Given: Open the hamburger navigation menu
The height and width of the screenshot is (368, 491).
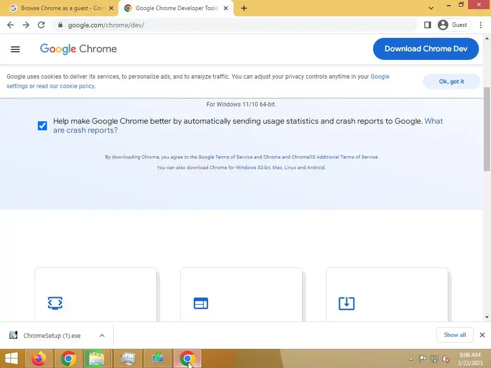Looking at the screenshot, I should click(15, 49).
